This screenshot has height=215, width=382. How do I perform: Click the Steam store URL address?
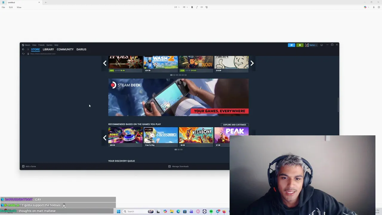pyautogui.click(x=43, y=54)
